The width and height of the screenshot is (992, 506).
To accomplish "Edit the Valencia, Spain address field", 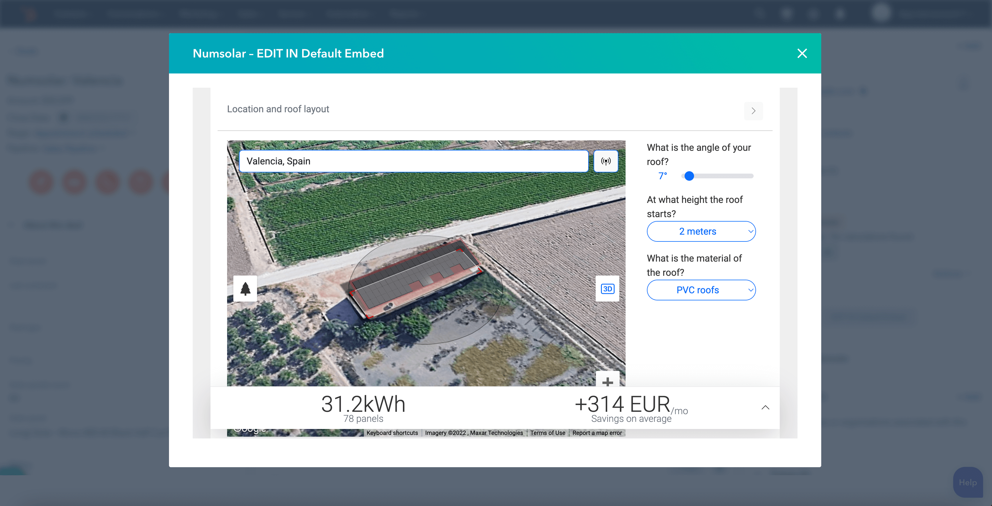I will pos(414,161).
